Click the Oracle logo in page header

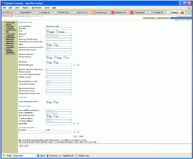point(7,16)
